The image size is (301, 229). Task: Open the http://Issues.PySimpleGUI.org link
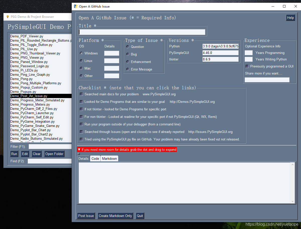[x=210, y=132]
